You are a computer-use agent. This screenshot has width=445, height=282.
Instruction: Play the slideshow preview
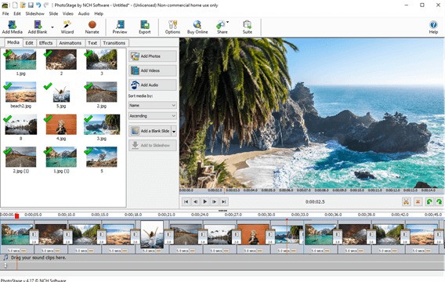coord(205,201)
